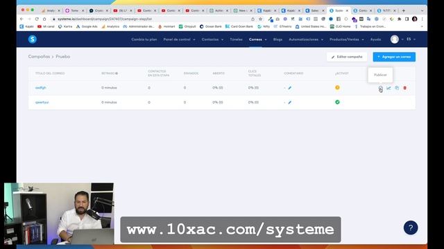Open the Mi canal YouTube bookmark

[46, 26]
